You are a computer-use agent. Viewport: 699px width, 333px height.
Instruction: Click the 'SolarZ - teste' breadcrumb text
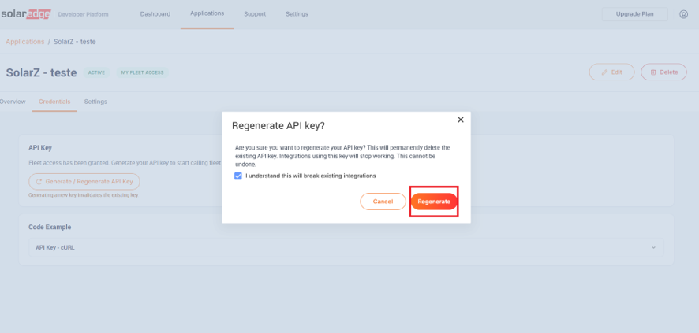click(x=74, y=42)
